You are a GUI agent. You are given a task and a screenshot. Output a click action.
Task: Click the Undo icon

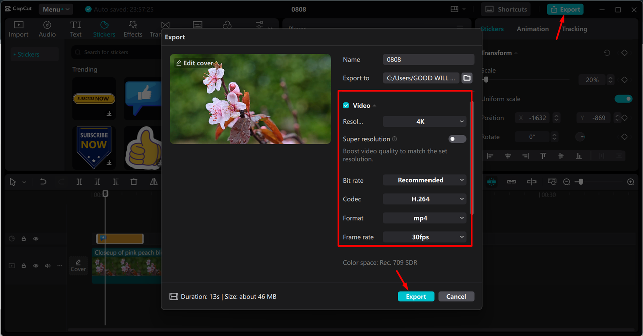43,182
